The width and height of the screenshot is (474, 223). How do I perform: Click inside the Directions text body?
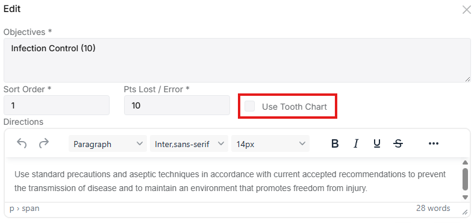click(233, 181)
